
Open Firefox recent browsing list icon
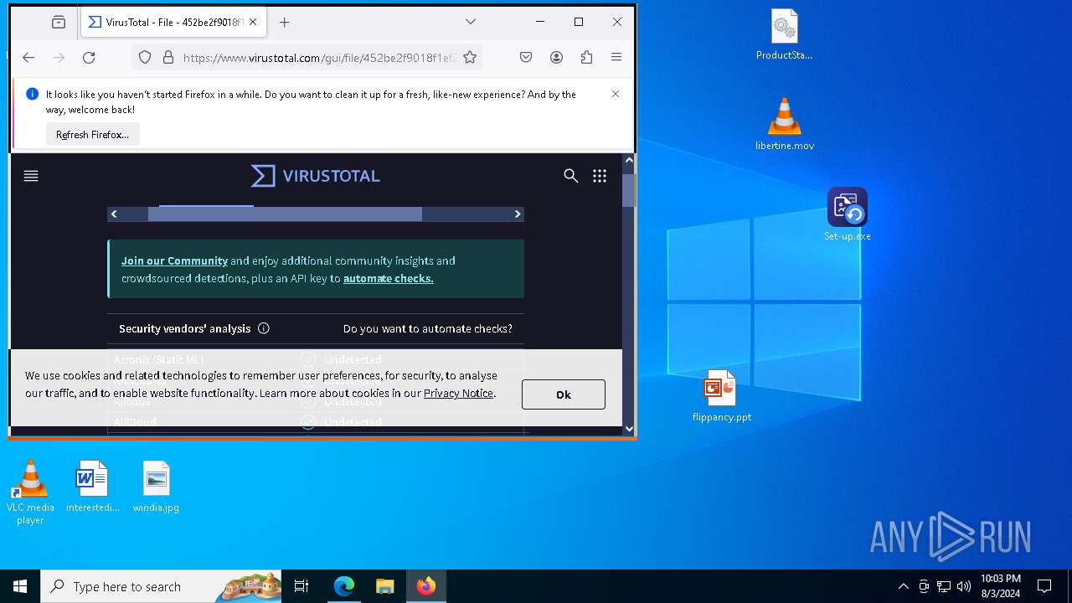pos(58,23)
